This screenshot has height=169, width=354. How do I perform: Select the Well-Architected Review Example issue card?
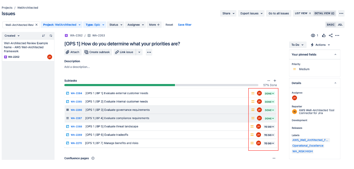(28, 50)
